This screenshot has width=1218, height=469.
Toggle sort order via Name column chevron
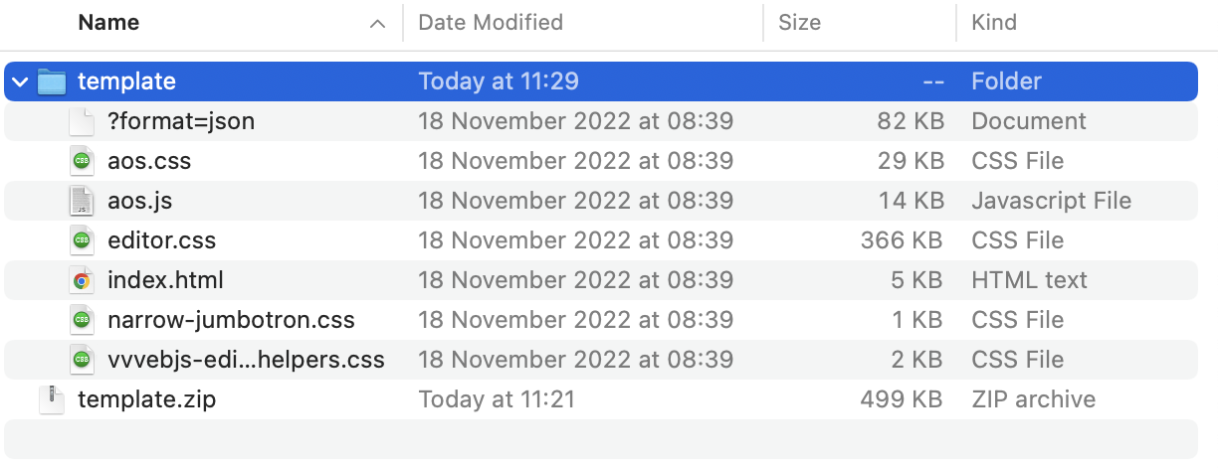pyautogui.click(x=377, y=23)
